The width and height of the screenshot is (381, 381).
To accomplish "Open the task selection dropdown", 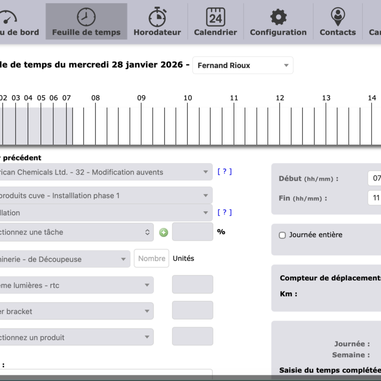I will pos(76,232).
